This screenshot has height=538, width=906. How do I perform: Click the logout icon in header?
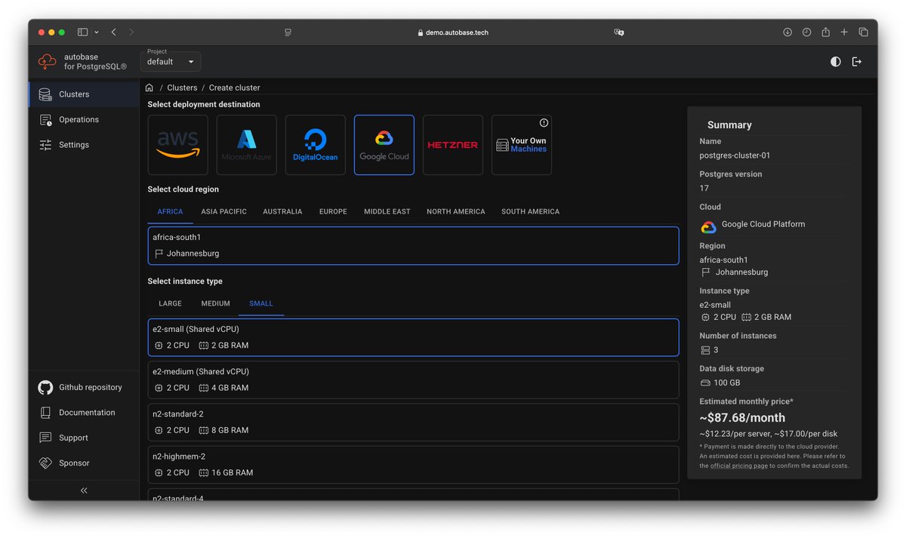[857, 62]
